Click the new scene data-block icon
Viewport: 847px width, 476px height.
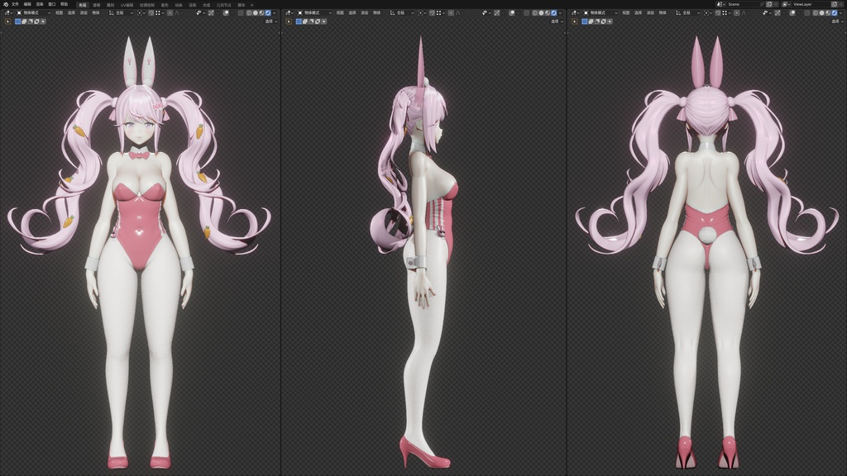(x=769, y=4)
